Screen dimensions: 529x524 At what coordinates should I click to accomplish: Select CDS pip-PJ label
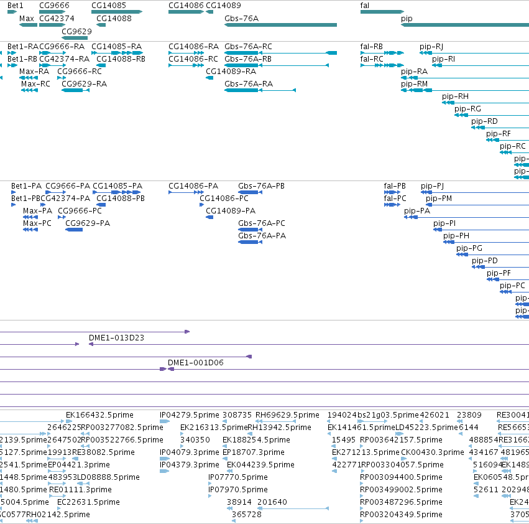point(433,186)
